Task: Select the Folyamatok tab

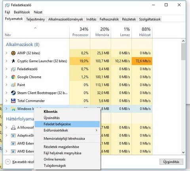Action: pos(14,19)
